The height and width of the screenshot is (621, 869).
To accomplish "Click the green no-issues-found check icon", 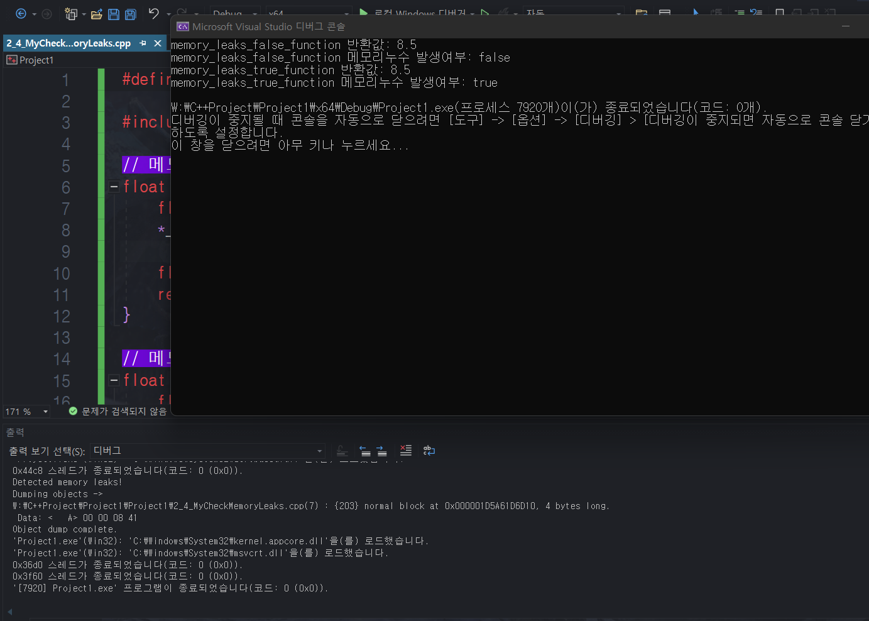I will pyautogui.click(x=73, y=411).
